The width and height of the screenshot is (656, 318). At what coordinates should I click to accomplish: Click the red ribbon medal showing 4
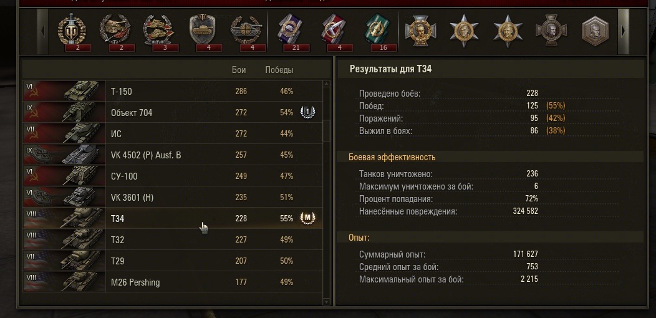334,30
